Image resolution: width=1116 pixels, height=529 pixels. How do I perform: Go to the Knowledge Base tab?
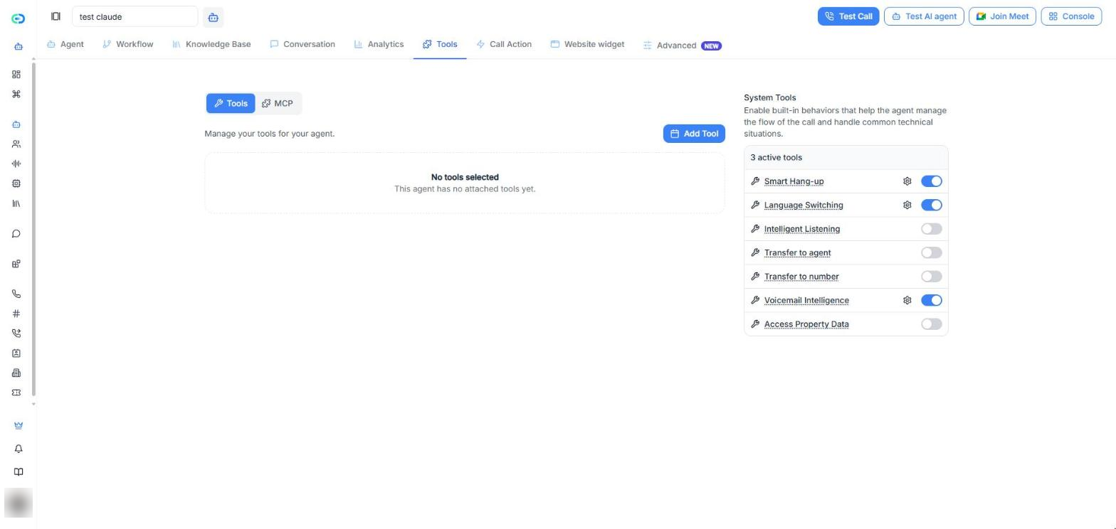point(211,44)
